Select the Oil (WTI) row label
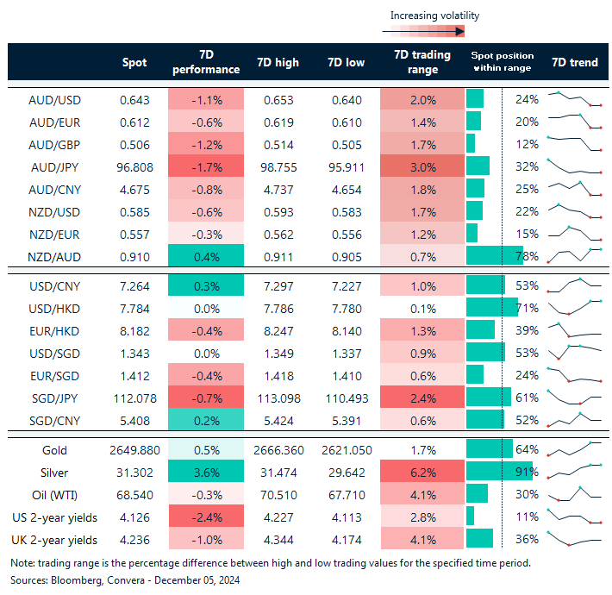Viewport: 612px width, 595px height. coord(54,496)
